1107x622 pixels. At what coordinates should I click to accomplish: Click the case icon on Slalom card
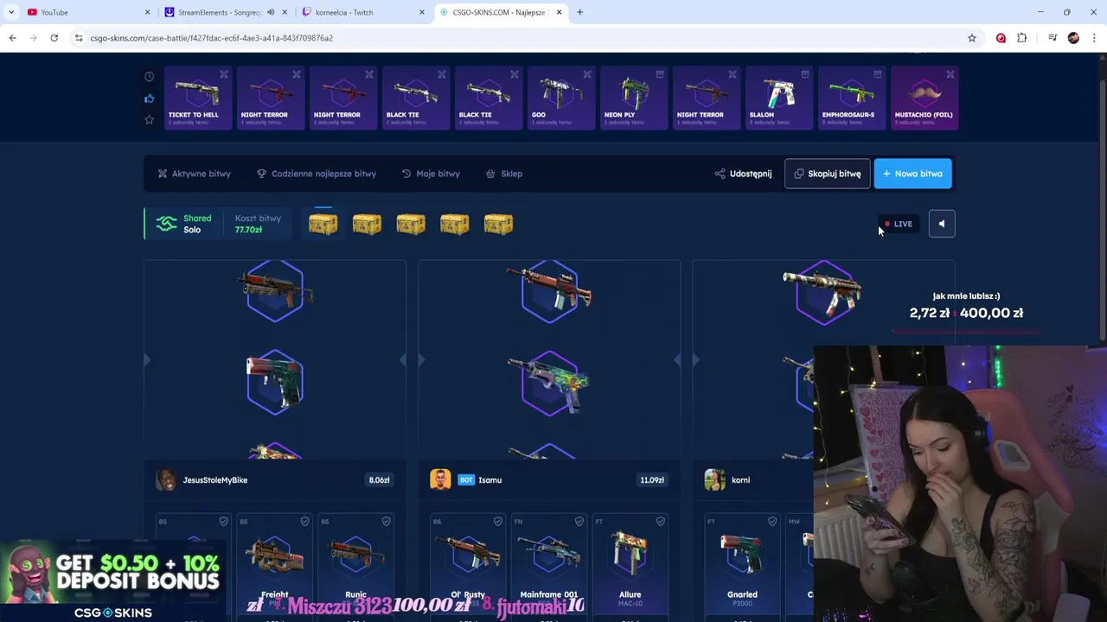click(805, 74)
